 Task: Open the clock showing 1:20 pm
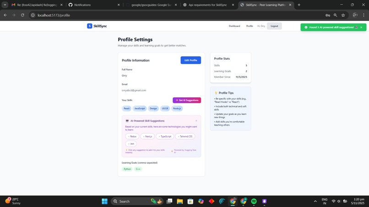[x=358, y=201]
